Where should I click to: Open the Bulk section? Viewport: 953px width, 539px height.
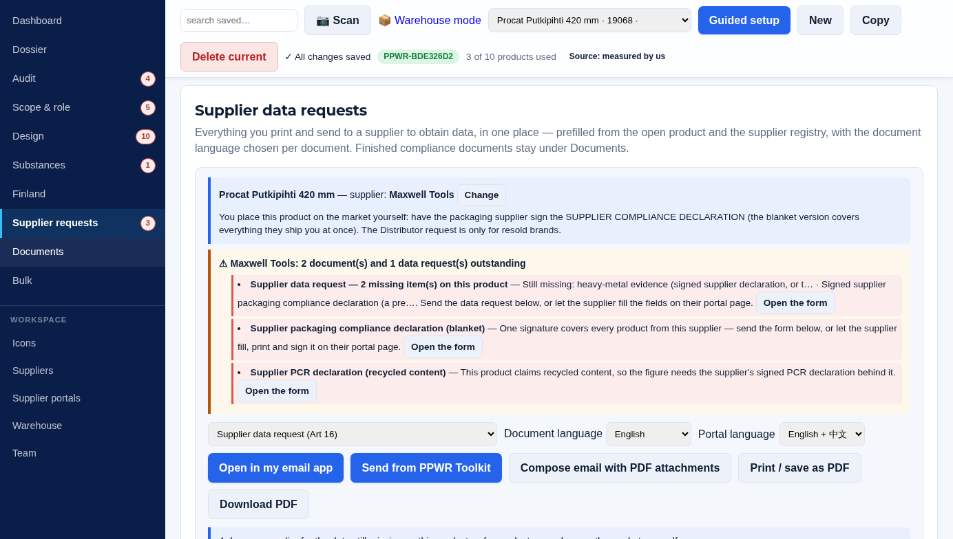pos(83,280)
